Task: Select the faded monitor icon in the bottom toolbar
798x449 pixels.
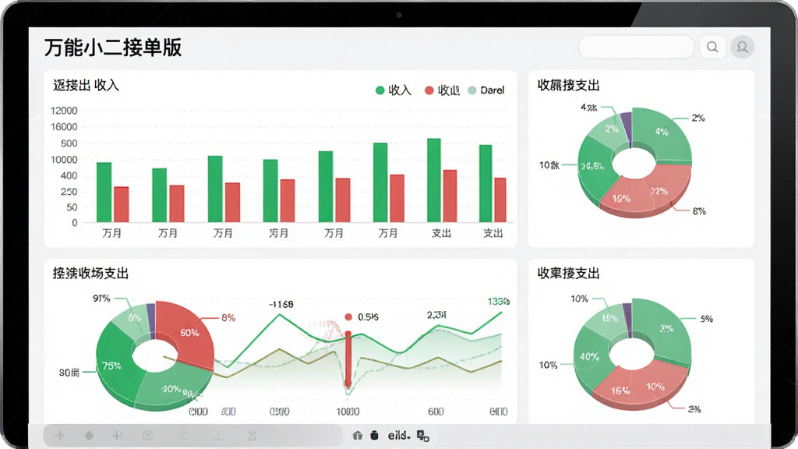Action: pos(184,435)
